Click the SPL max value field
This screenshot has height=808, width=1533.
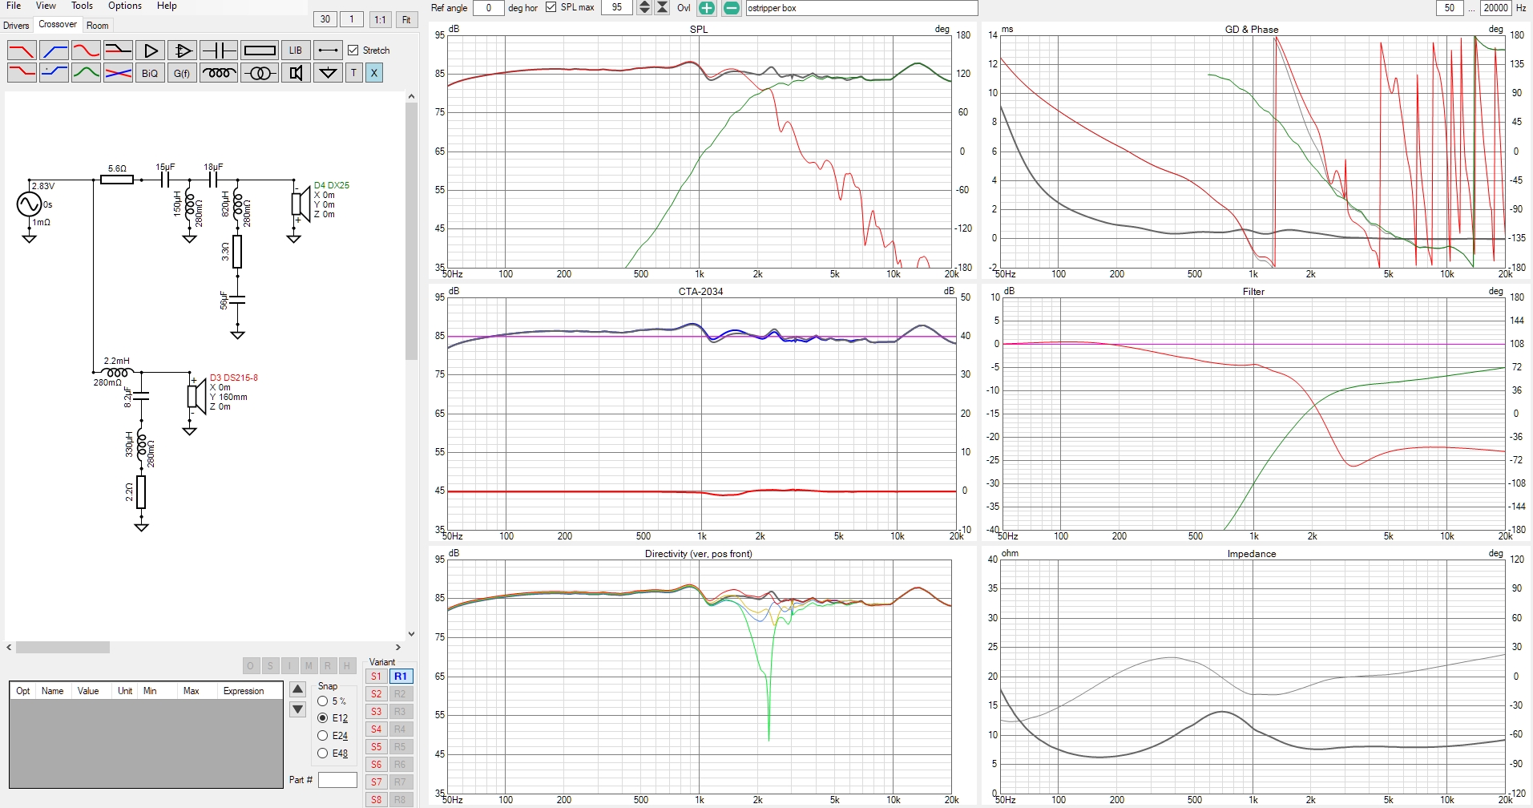pos(616,8)
